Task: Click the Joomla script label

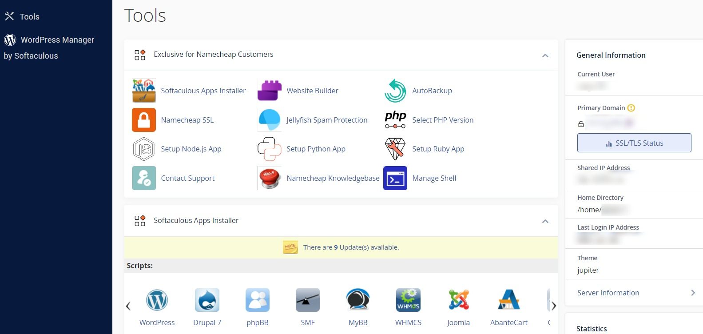Action: point(458,322)
